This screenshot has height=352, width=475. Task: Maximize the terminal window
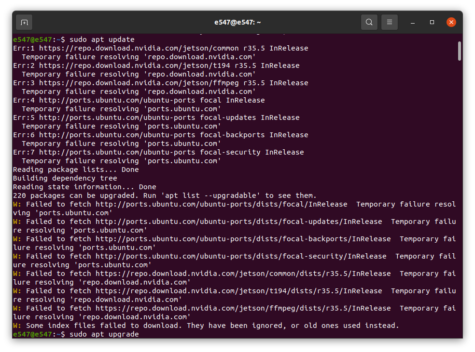(432, 22)
